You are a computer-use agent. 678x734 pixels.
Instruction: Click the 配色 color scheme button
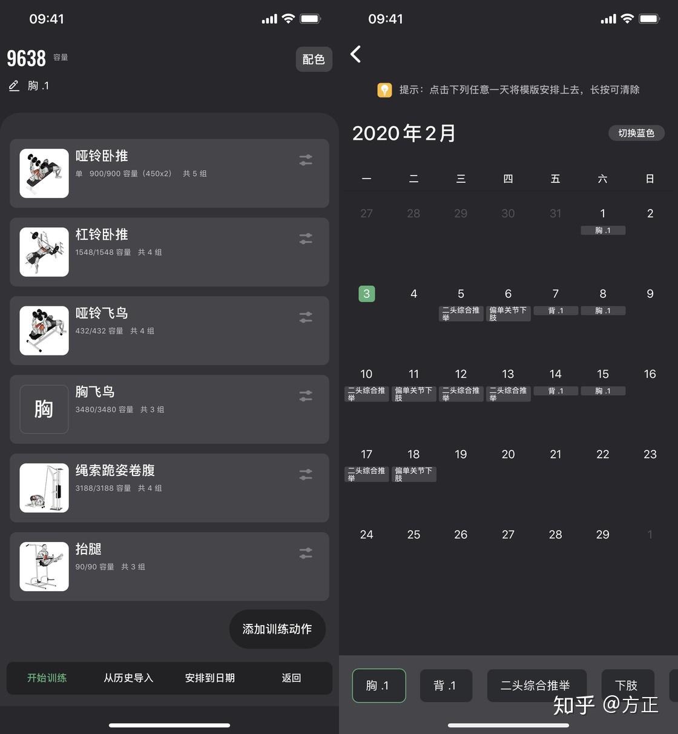click(x=314, y=59)
